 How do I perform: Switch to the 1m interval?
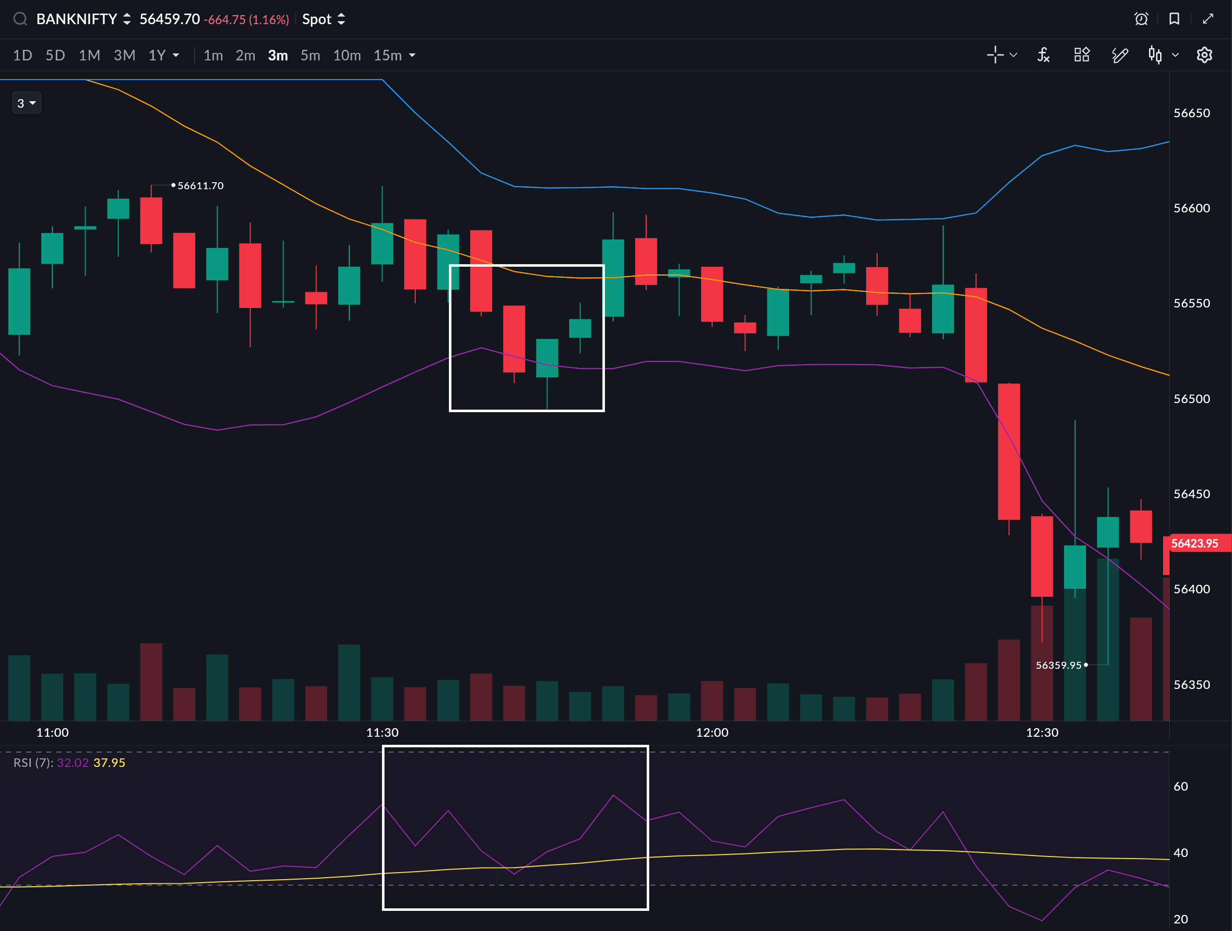(x=213, y=55)
